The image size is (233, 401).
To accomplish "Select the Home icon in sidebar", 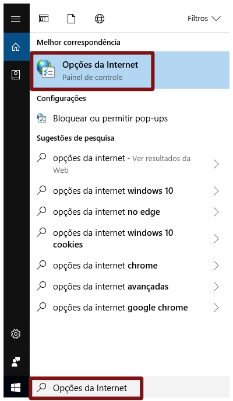I will click(x=16, y=47).
